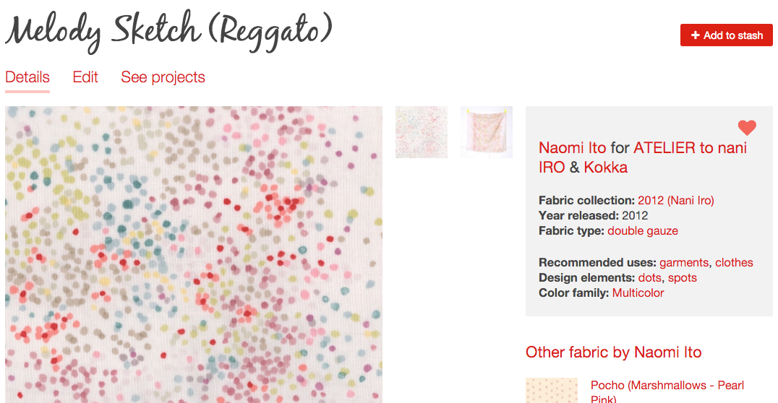Click the plus icon on Add to stash
The width and height of the screenshot is (778, 403).
tap(695, 35)
